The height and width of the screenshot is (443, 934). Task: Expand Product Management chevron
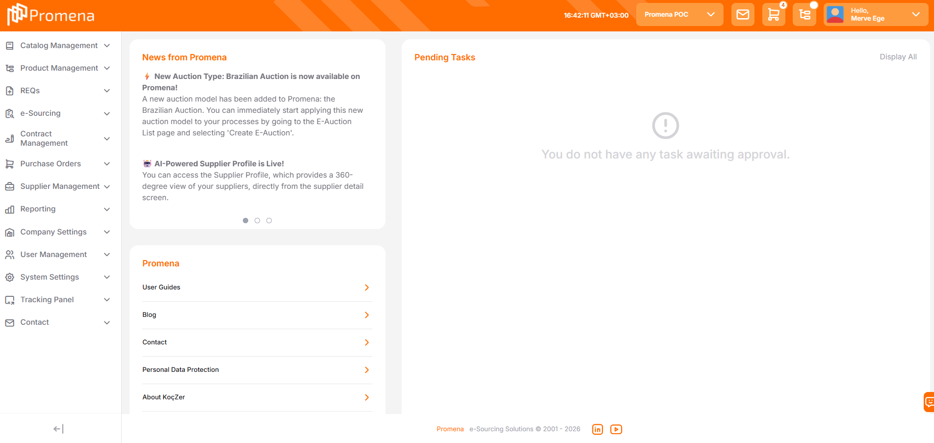click(x=107, y=68)
